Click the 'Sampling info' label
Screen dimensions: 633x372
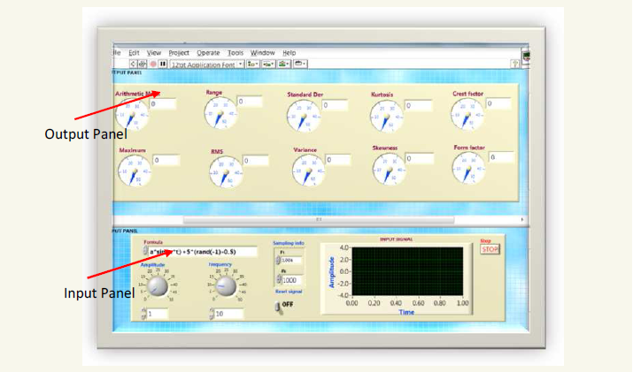[x=289, y=243]
